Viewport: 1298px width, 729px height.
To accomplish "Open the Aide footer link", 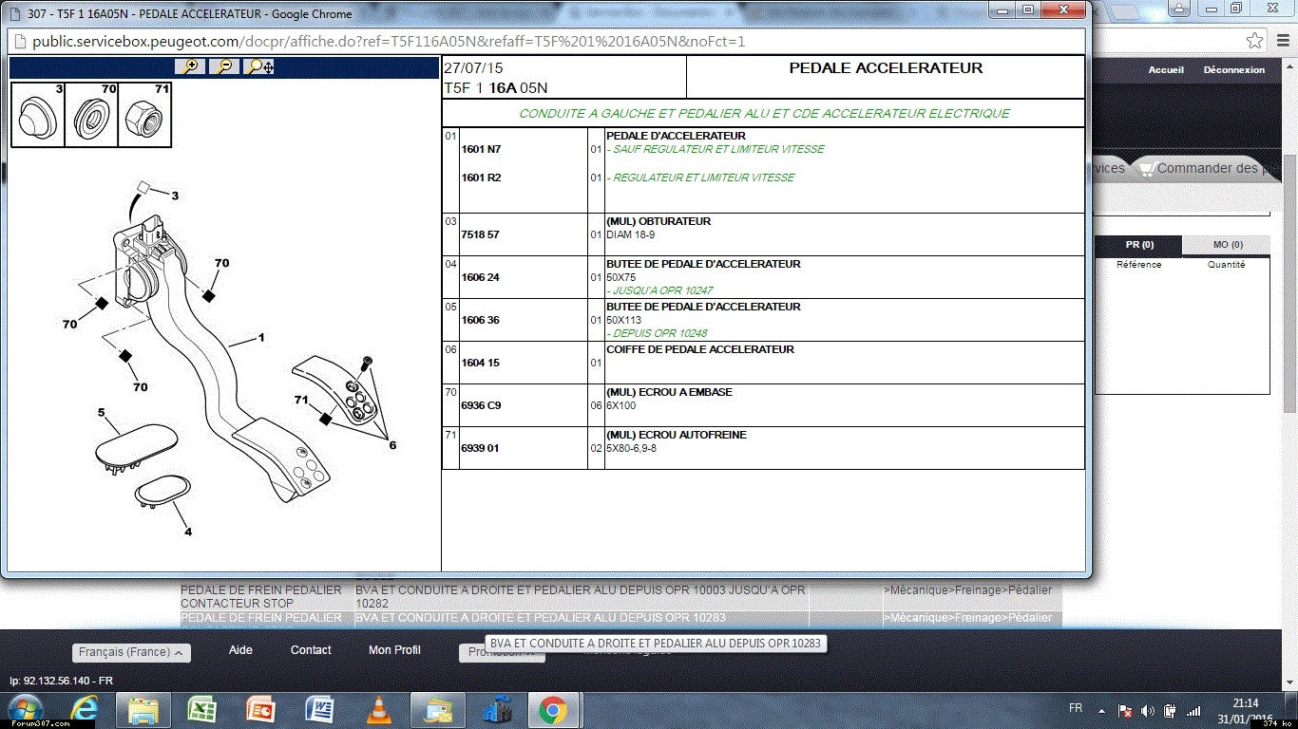I will pos(240,650).
